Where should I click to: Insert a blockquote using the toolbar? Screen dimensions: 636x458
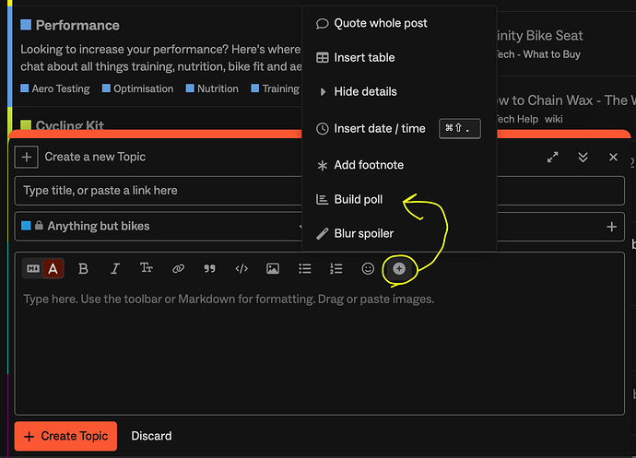click(209, 268)
